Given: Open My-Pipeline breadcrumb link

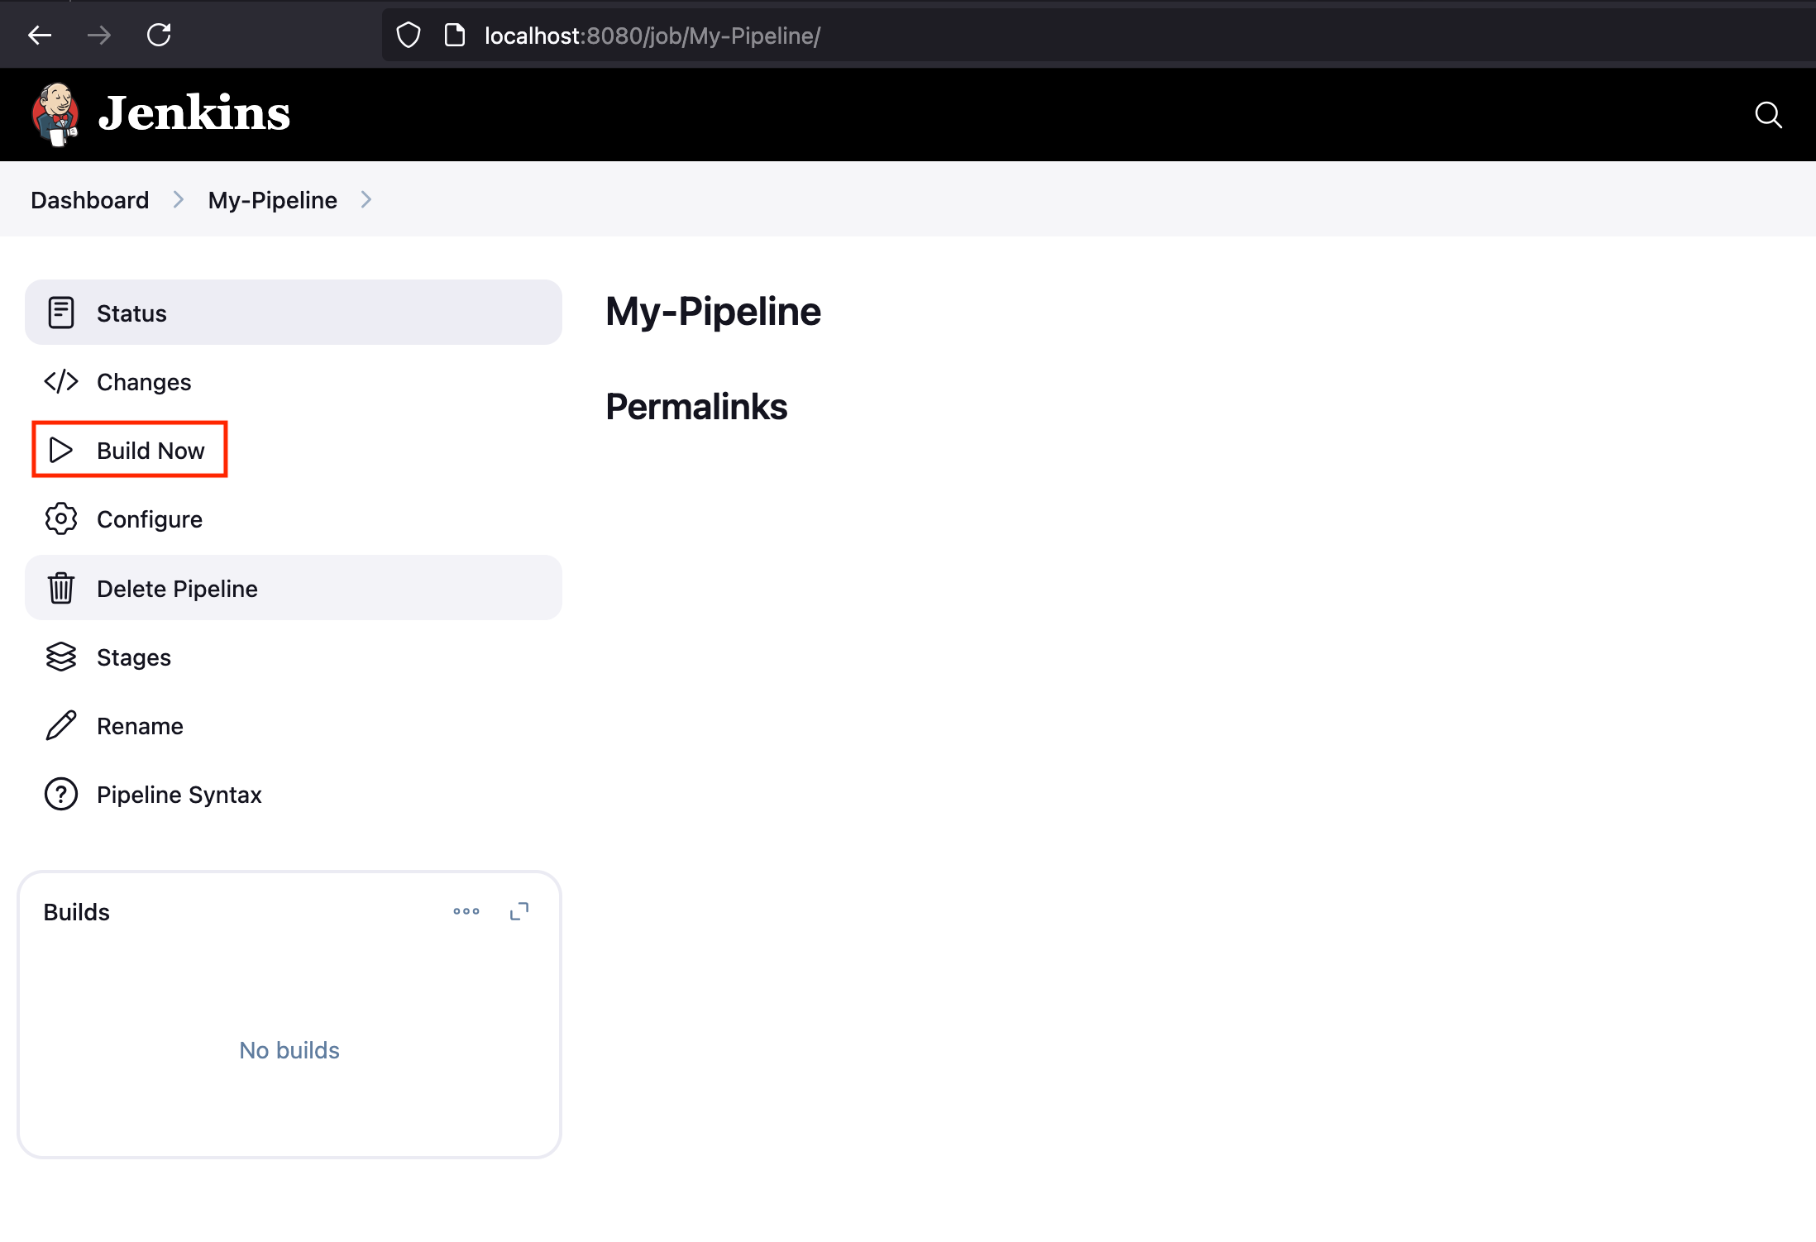Looking at the screenshot, I should 273,200.
